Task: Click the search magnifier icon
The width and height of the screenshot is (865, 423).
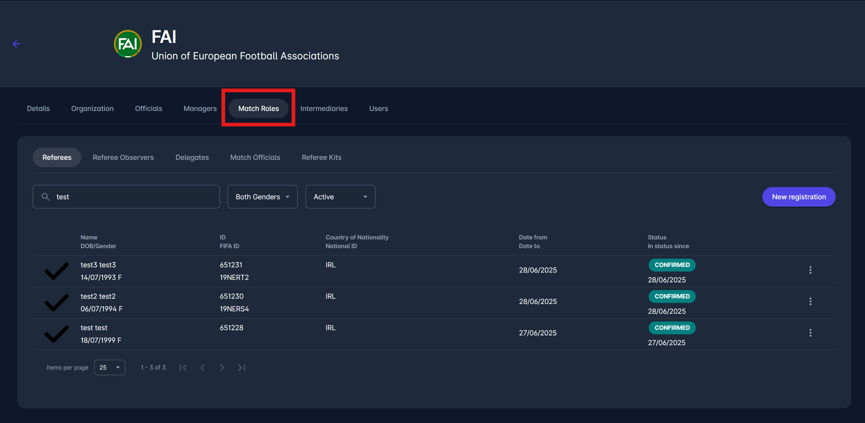Action: tap(46, 197)
